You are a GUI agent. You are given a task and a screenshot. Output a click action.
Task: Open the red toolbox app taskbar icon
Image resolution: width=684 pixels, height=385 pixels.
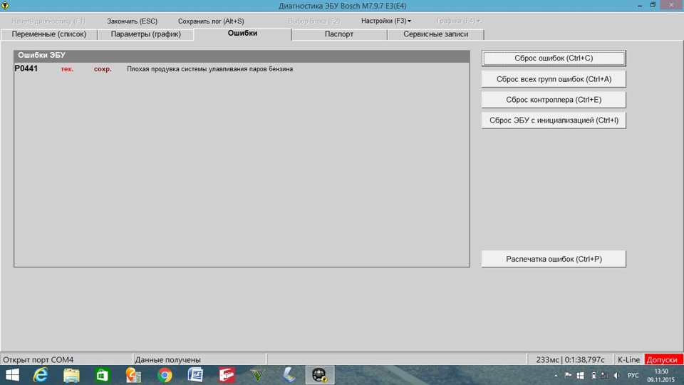click(227, 375)
